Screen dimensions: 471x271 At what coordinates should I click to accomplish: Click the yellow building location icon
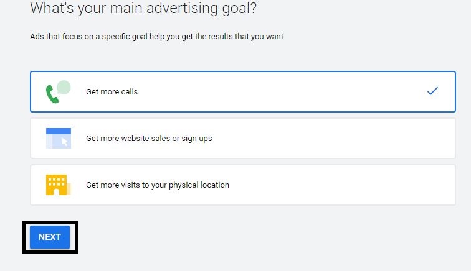57,185
